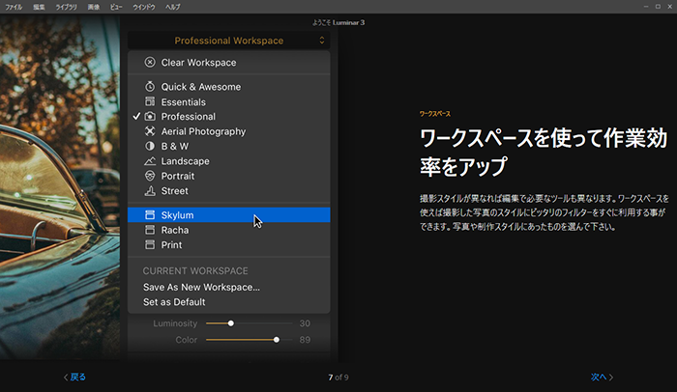Select the Quick & Awesome workspace
Viewport: 677px width, 392px height.
[229, 87]
